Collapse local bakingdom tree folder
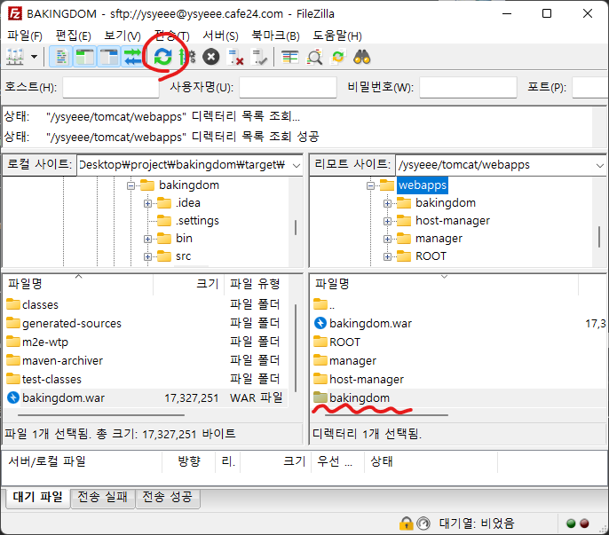609x535 pixels. (130, 185)
